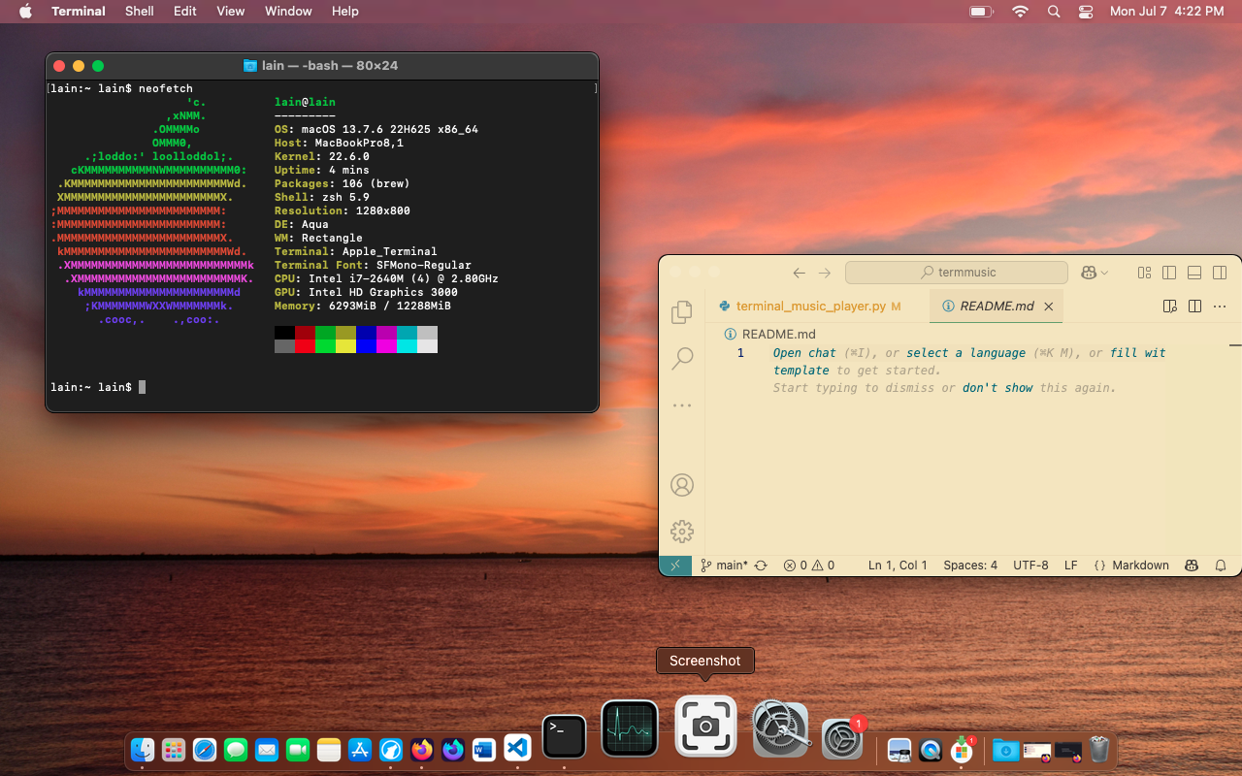This screenshot has height=776, width=1242.
Task: Click the Open chat link
Action: (804, 353)
